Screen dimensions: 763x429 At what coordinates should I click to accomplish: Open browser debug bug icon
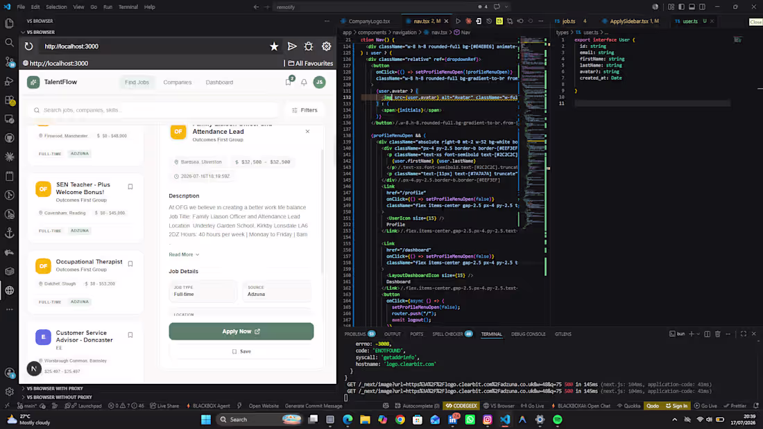(x=309, y=46)
